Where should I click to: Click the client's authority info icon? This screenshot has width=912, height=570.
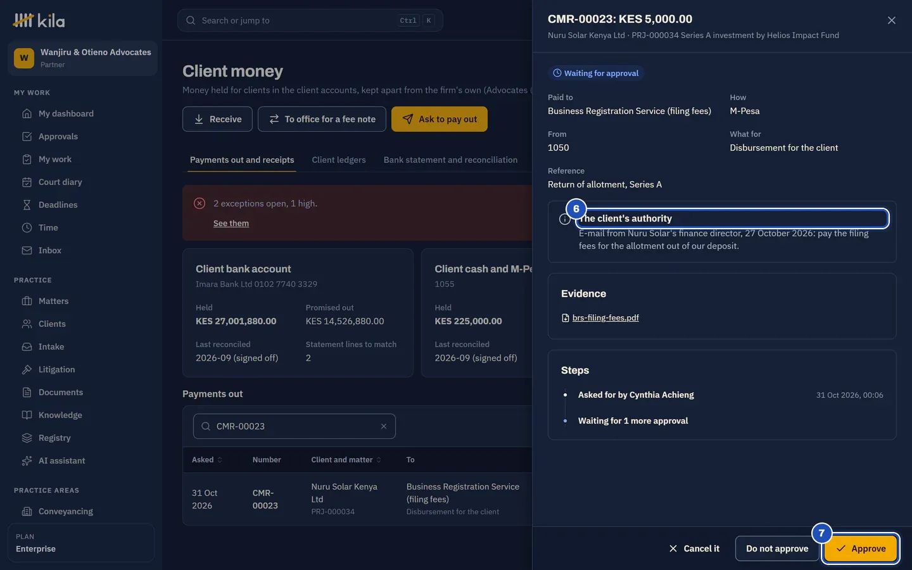565,219
